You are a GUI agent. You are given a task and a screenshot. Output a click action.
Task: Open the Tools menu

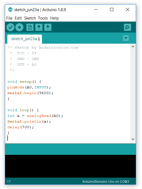pyautogui.click(x=43, y=18)
